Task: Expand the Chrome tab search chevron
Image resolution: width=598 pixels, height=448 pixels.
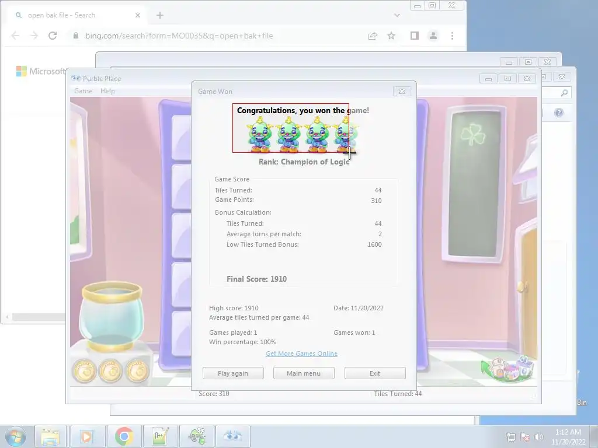Action: [397, 15]
